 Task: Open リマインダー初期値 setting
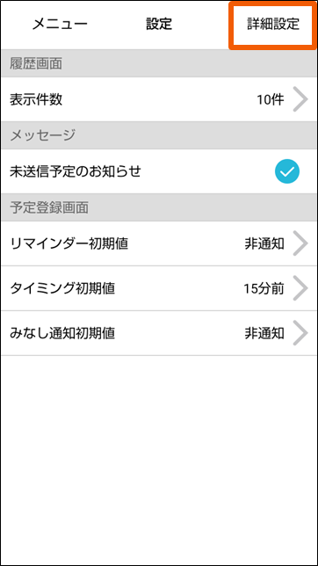159,243
